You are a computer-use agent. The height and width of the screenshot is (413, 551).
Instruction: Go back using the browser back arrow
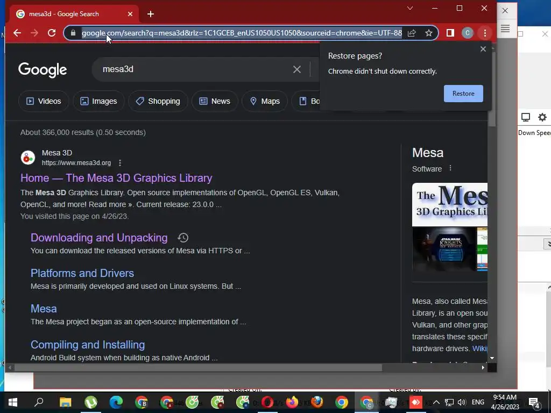[17, 33]
